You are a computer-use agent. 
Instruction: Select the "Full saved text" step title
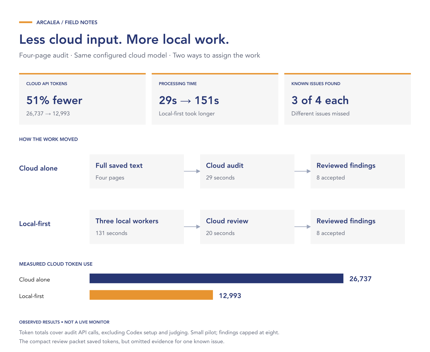click(119, 166)
